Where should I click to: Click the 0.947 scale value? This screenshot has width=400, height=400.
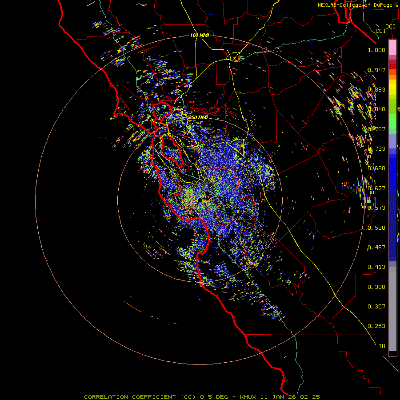pos(376,70)
